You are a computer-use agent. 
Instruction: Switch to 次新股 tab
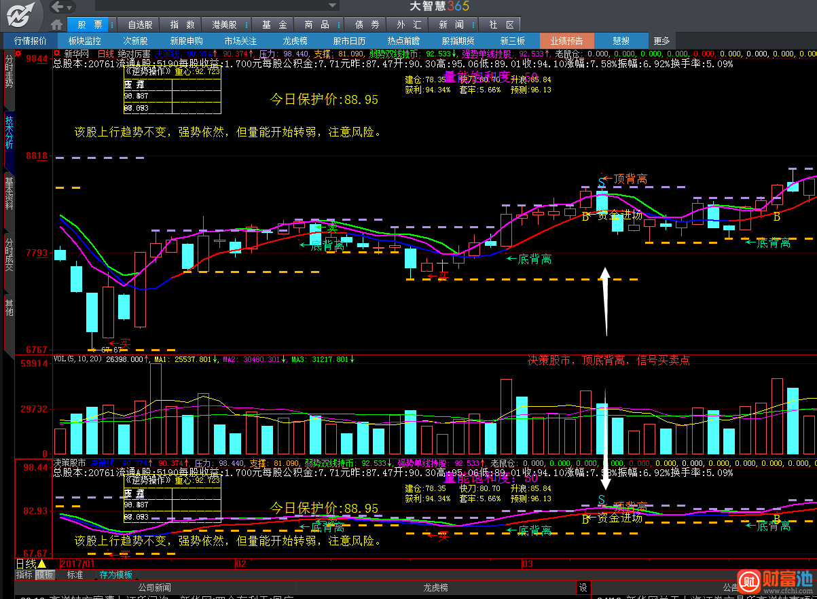[136, 41]
